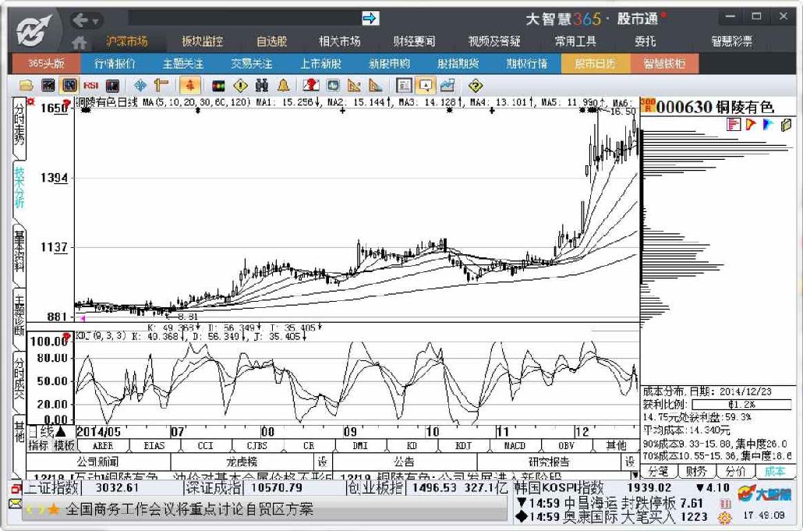Image resolution: width=803 pixels, height=531 pixels.
Task: Switch to the 股指期货 tab
Action: click(458, 63)
